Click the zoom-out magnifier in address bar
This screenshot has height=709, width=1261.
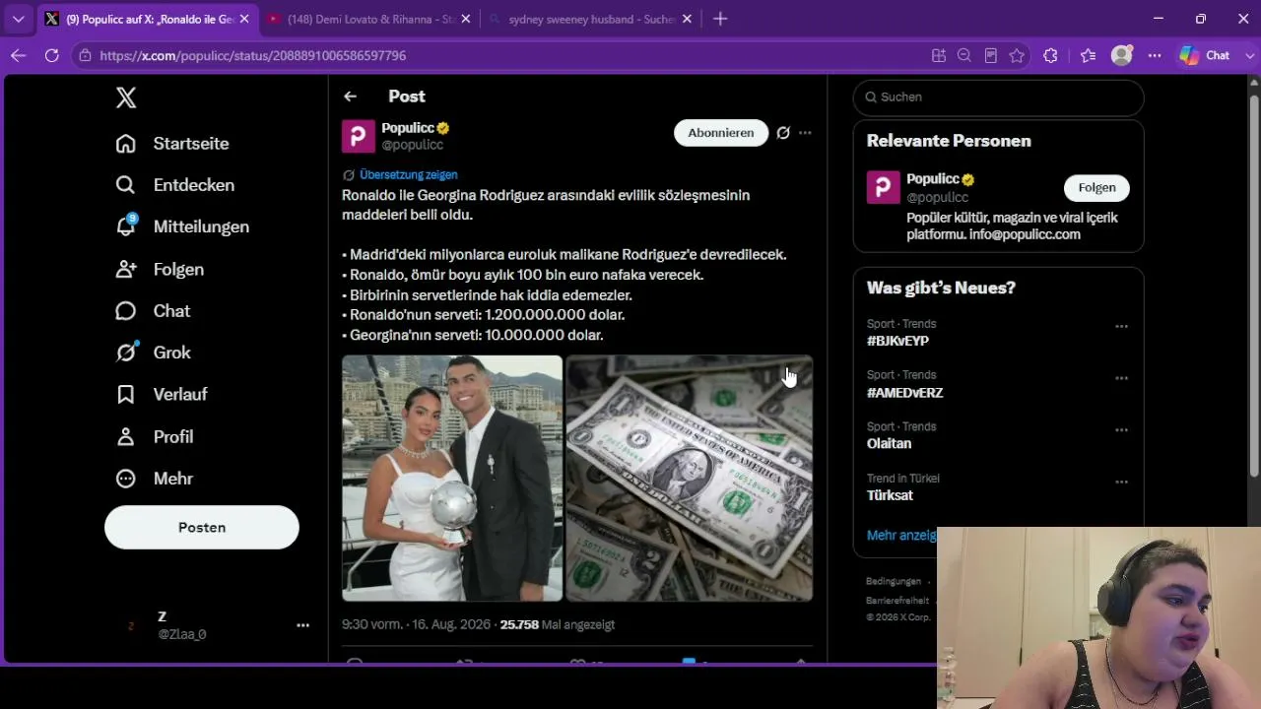coord(964,56)
